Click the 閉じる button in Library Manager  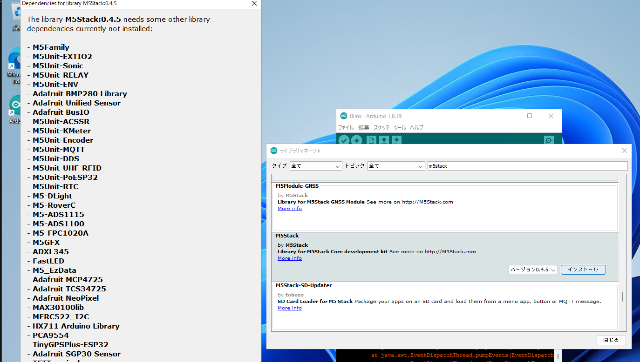[611, 340]
